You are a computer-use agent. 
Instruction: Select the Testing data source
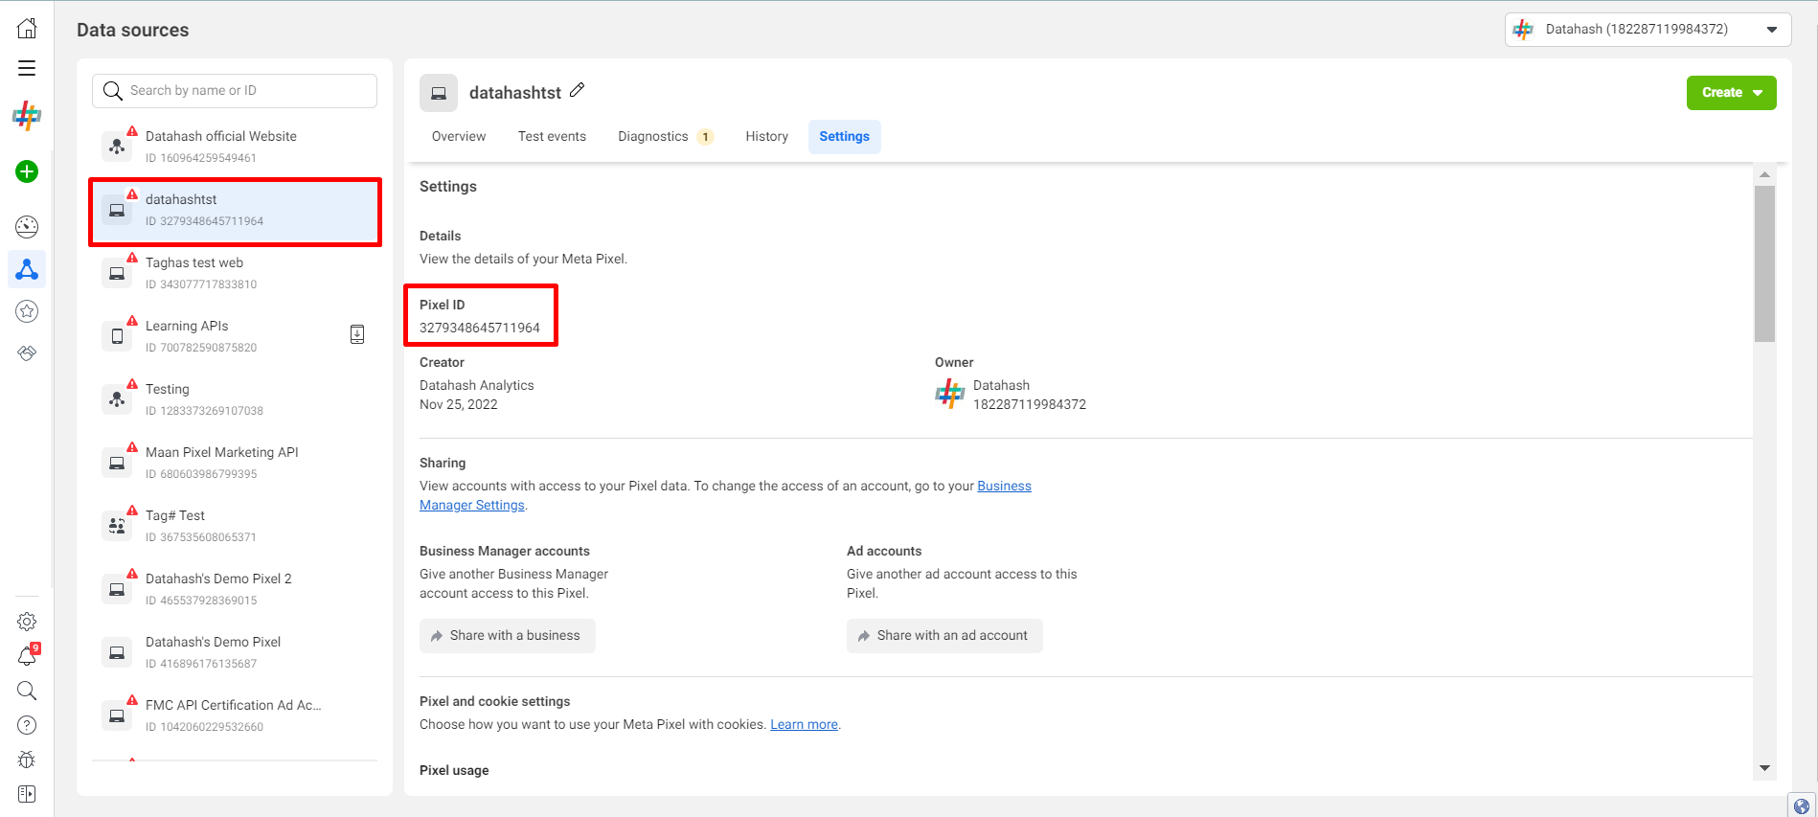[x=235, y=399]
